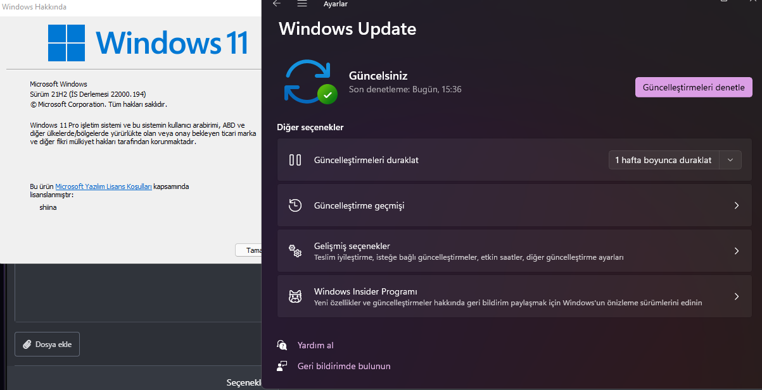Click the Diğer seçenekler heading

point(310,127)
